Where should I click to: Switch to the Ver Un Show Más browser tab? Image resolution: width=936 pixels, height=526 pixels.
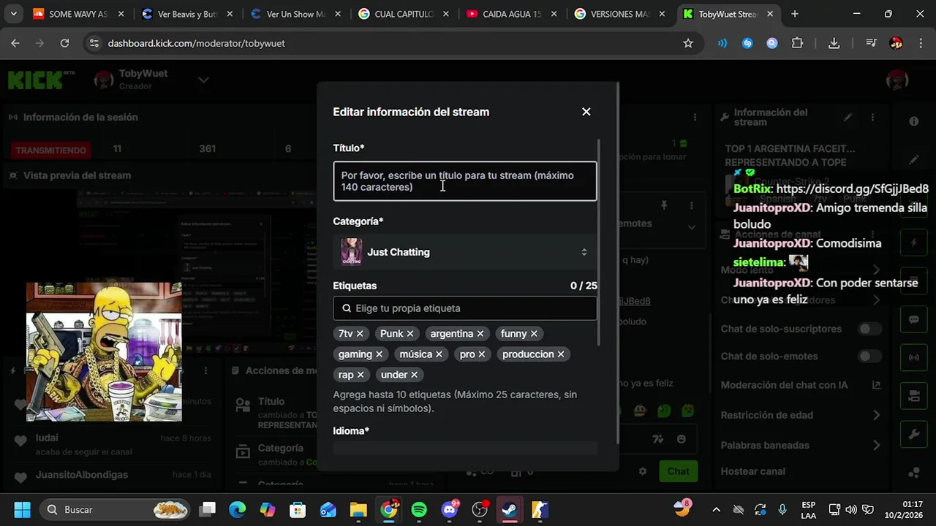click(x=295, y=14)
